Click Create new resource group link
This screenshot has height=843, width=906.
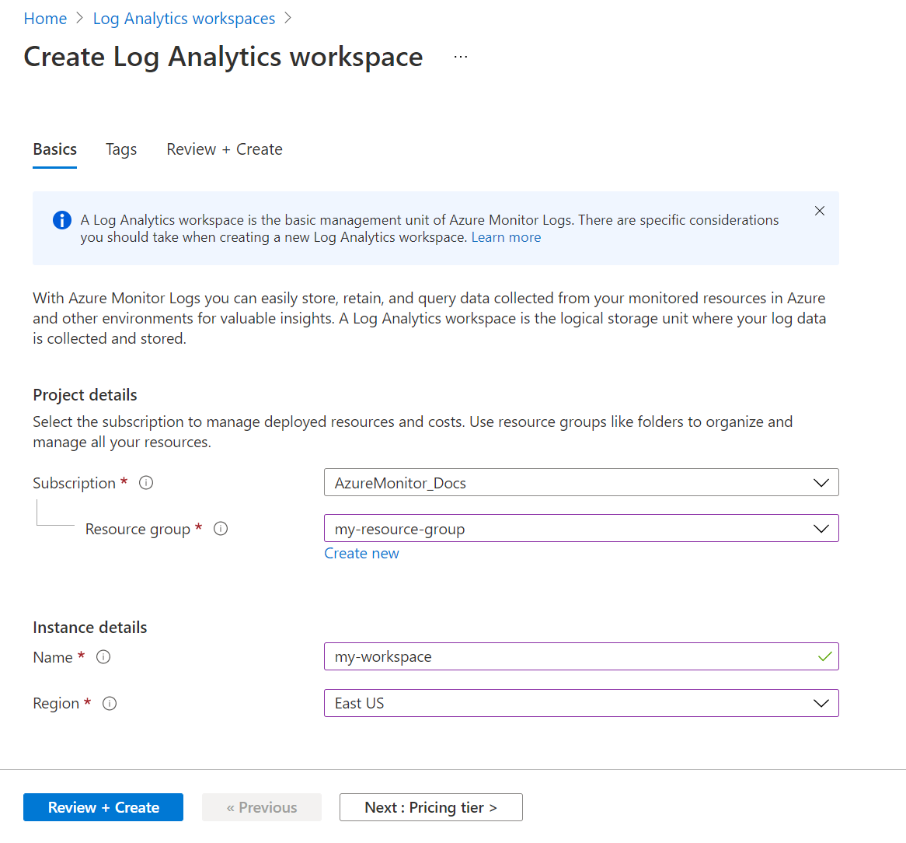coord(361,553)
